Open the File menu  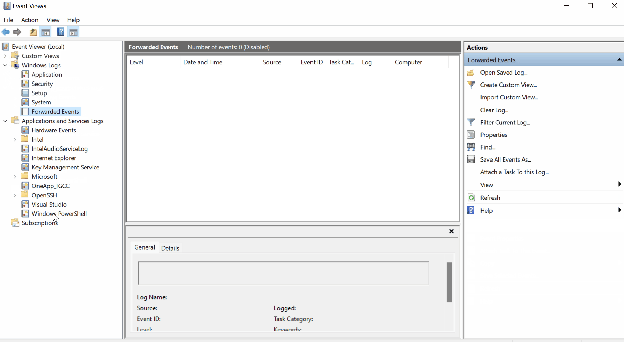(9, 20)
